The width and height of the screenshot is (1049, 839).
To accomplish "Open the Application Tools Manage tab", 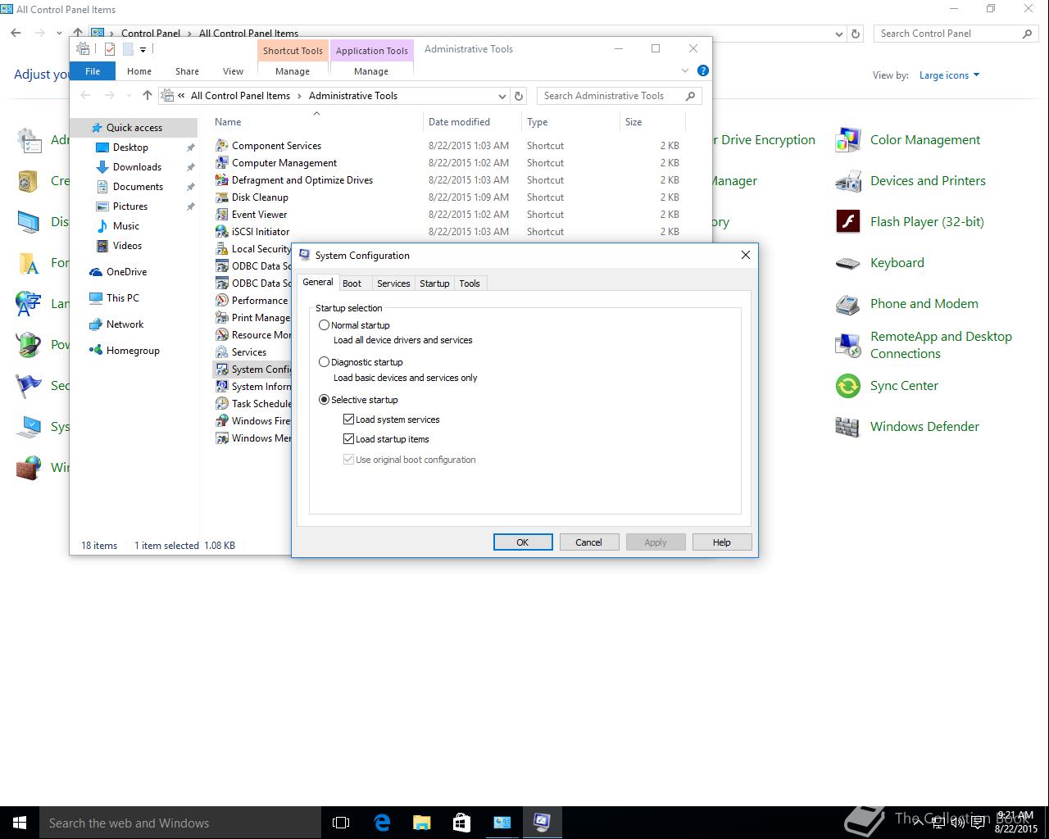I will [x=371, y=71].
